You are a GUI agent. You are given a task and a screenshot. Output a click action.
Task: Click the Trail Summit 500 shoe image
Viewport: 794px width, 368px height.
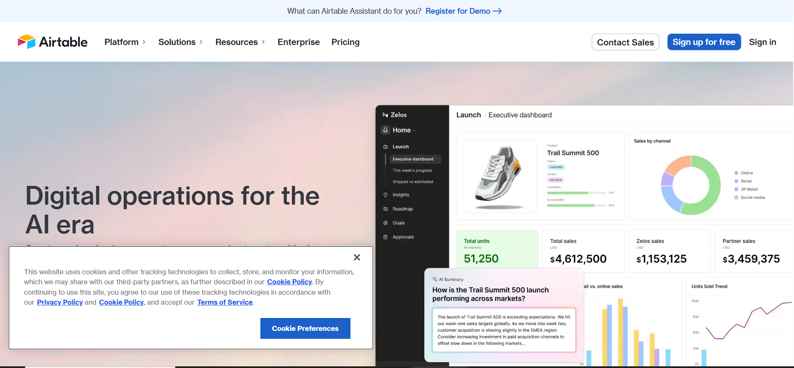500,176
